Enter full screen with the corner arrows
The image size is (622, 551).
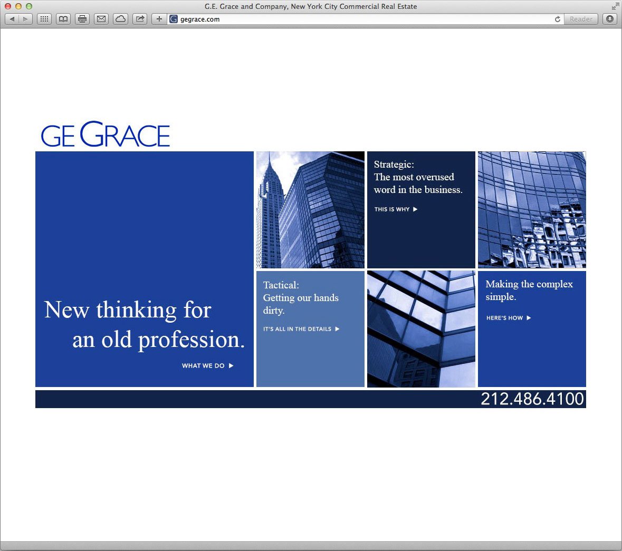615,6
